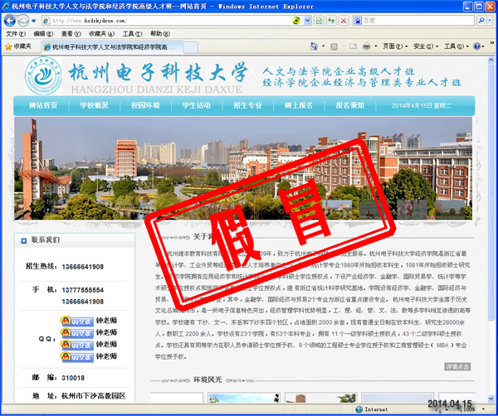Open the 编辑(E) menu

click(43, 34)
